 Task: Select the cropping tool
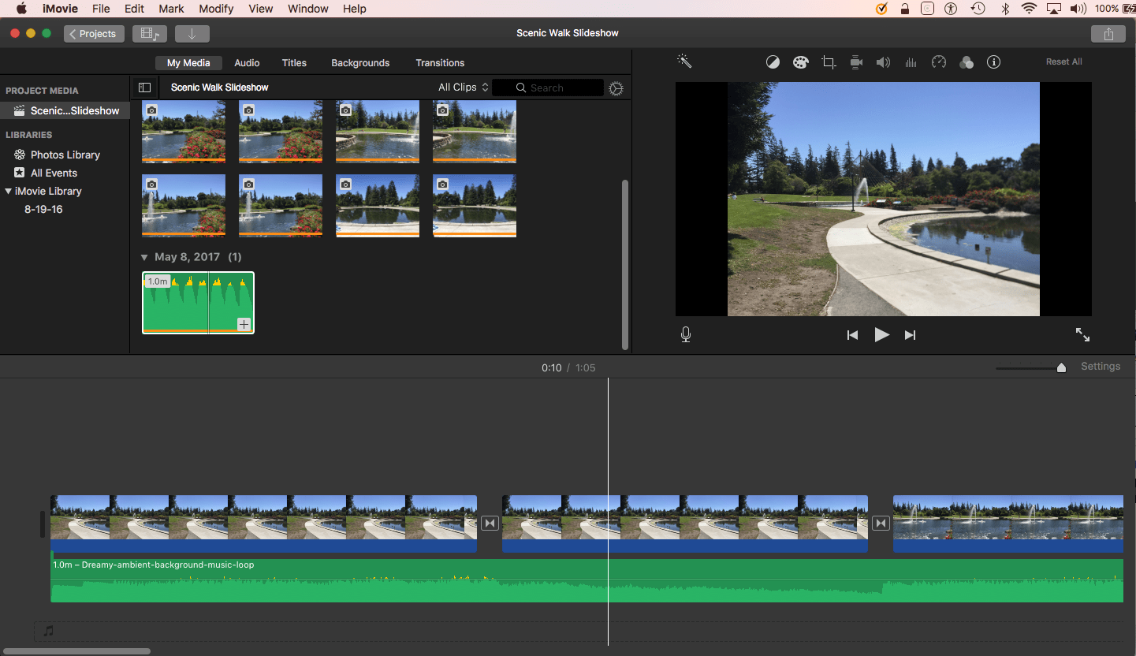(x=829, y=62)
